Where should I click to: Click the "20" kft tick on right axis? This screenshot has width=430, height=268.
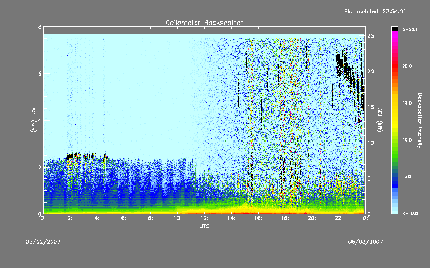pyautogui.click(x=371, y=71)
